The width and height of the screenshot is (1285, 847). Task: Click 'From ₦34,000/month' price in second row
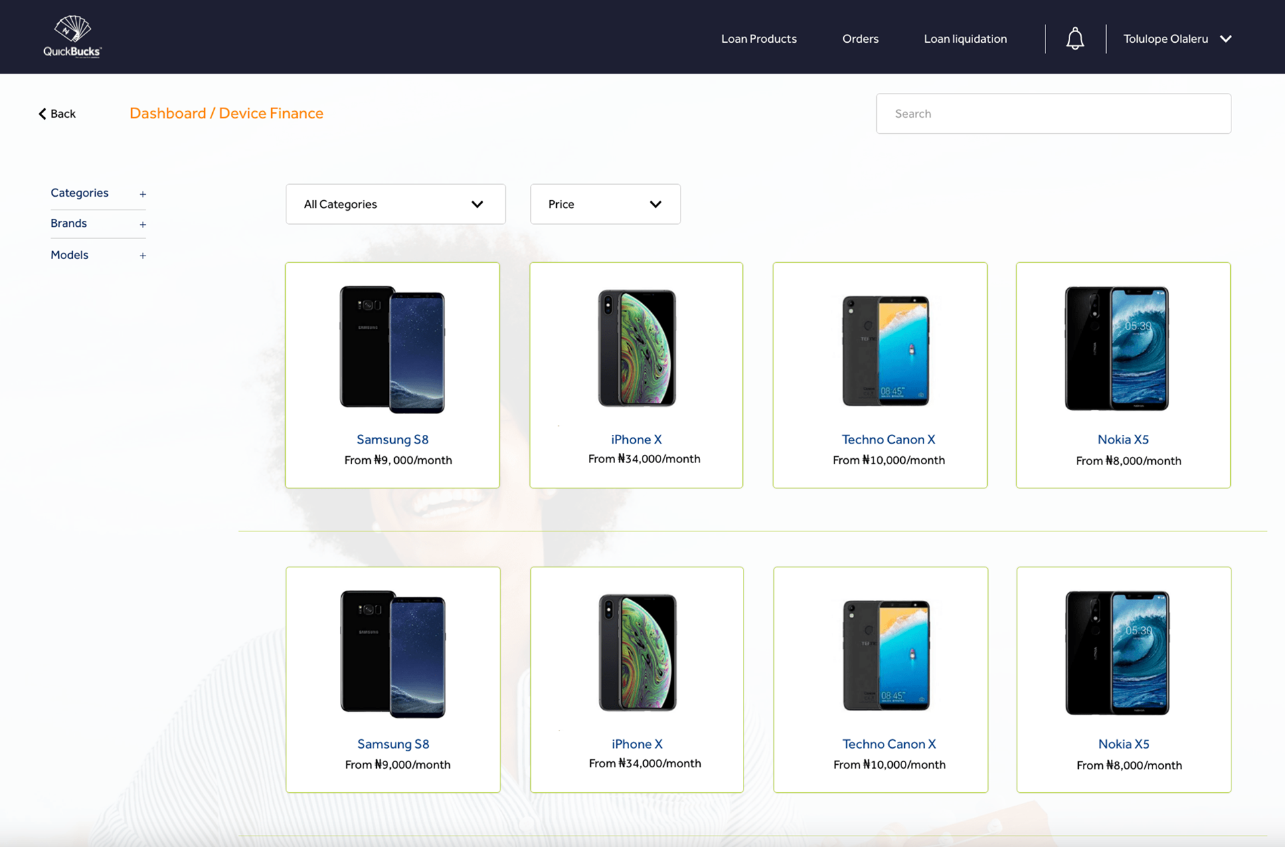645,763
